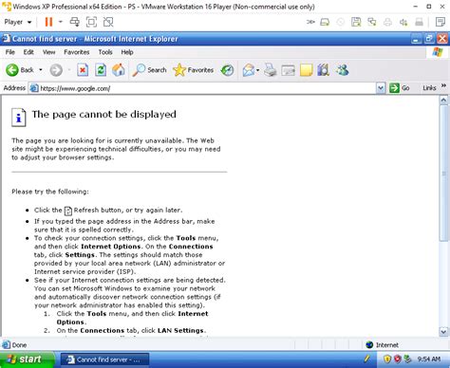Expand the Links toolbar chevron

click(x=443, y=86)
